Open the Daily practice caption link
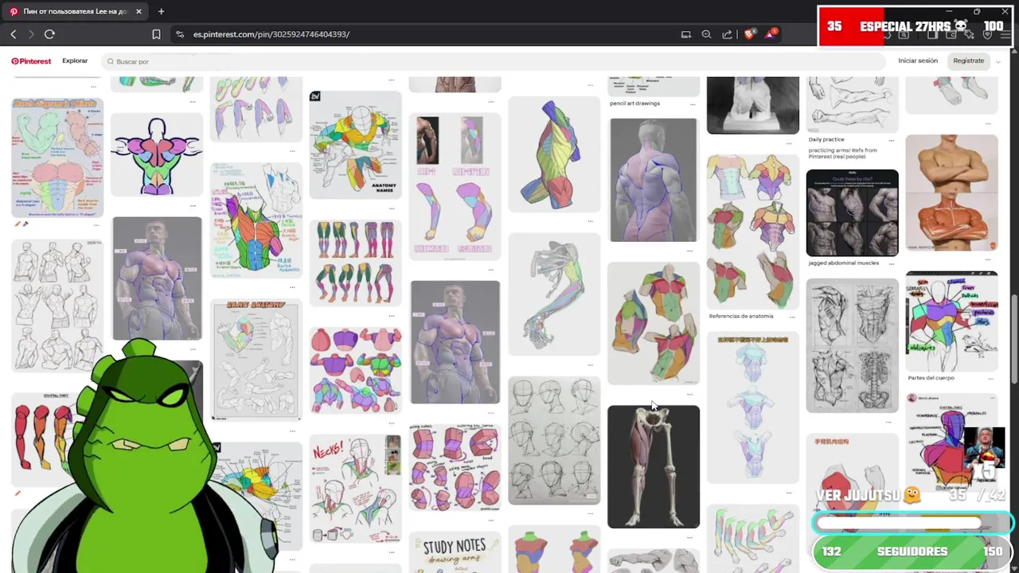The height and width of the screenshot is (573, 1019). (826, 139)
